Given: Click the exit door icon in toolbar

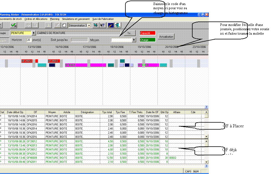Looking at the screenshot, I should [118, 25].
